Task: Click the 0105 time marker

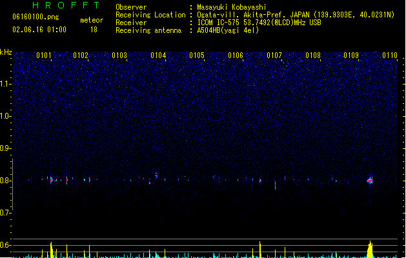Action: pyautogui.click(x=197, y=55)
